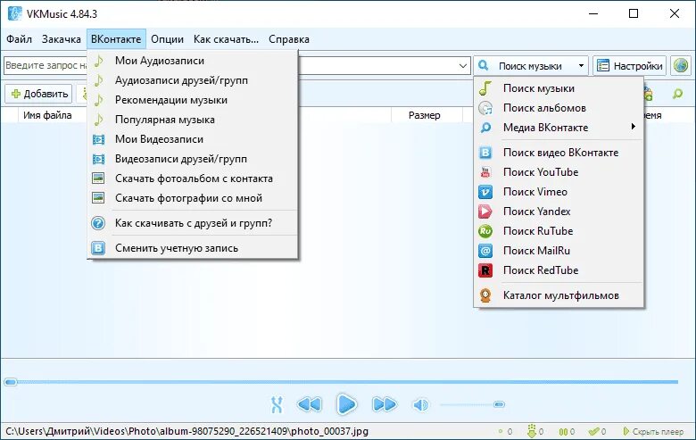This screenshot has height=440, width=696.
Task: Click the green checkmark completed counter
Action: click(x=597, y=431)
